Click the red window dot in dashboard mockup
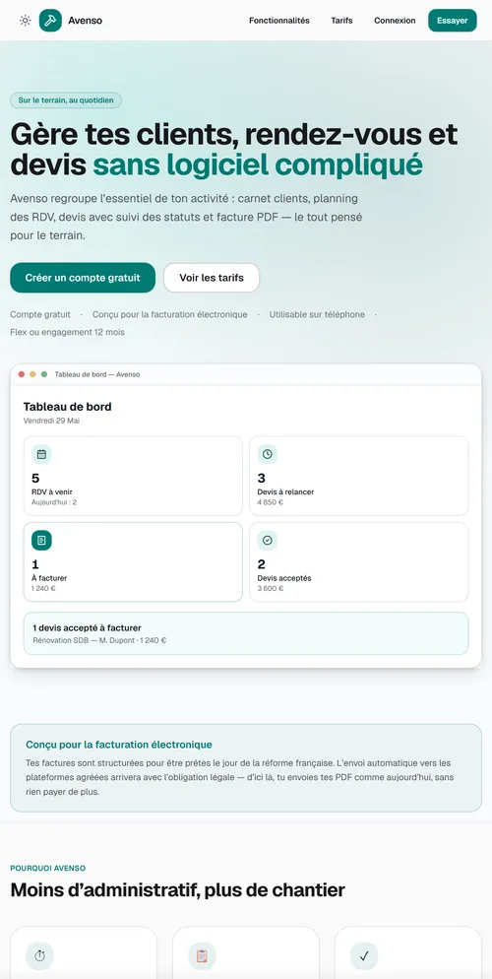 click(22, 374)
